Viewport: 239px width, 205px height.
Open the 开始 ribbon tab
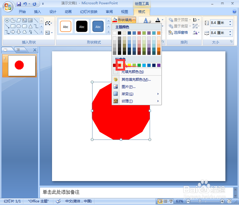[22, 12]
